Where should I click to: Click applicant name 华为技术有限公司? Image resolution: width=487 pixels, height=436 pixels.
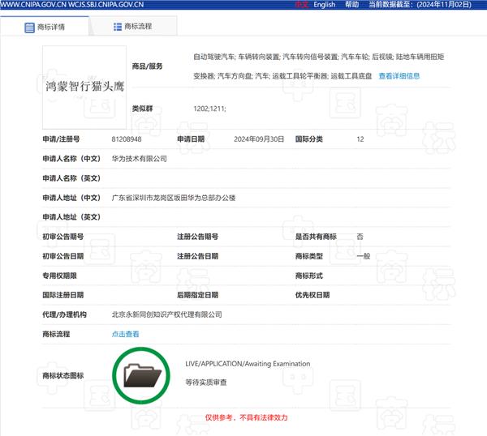(x=139, y=159)
